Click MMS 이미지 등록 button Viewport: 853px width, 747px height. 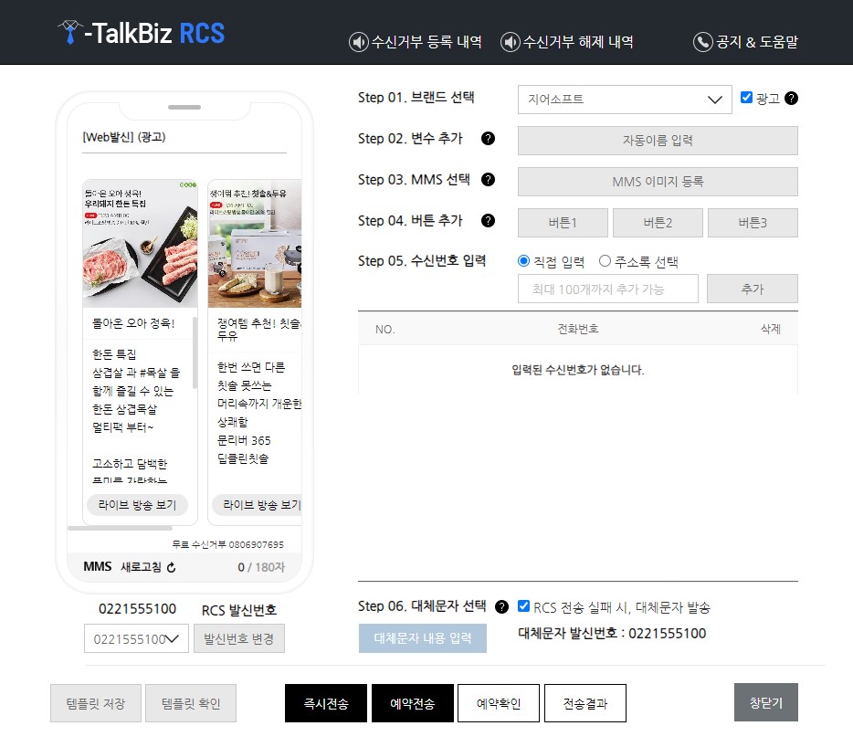658,181
